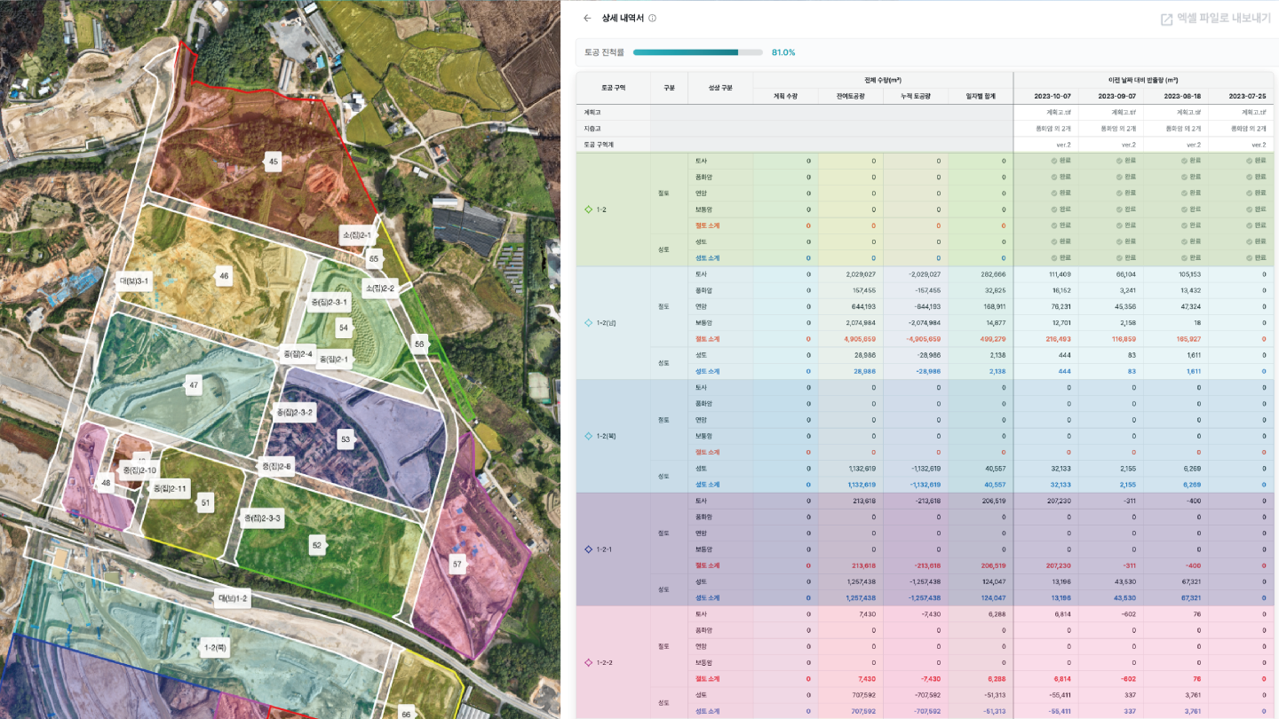Select the diamond icon for zone 1-2(북)
Screen dimensions: 1279x719
coord(588,436)
